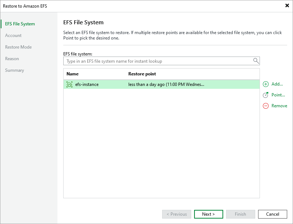Sort by the Name column header
Image resolution: width=293 pixels, height=224 pixels.
[73, 74]
